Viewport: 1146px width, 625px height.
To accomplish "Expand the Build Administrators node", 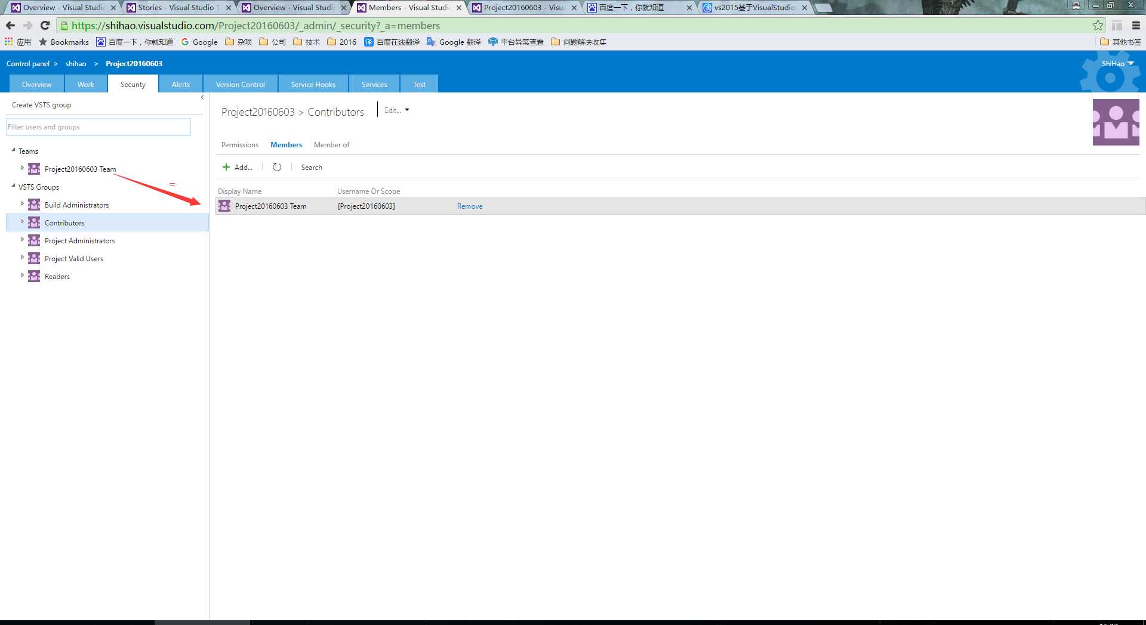I will click(x=23, y=204).
